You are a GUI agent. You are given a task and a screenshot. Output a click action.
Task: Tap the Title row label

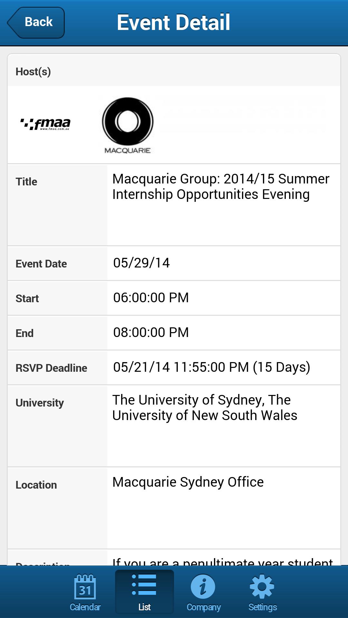(x=26, y=182)
